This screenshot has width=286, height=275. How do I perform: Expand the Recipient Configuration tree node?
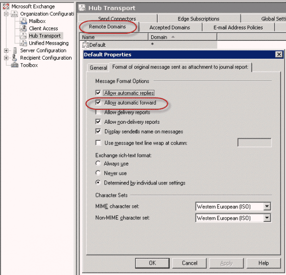point(6,58)
